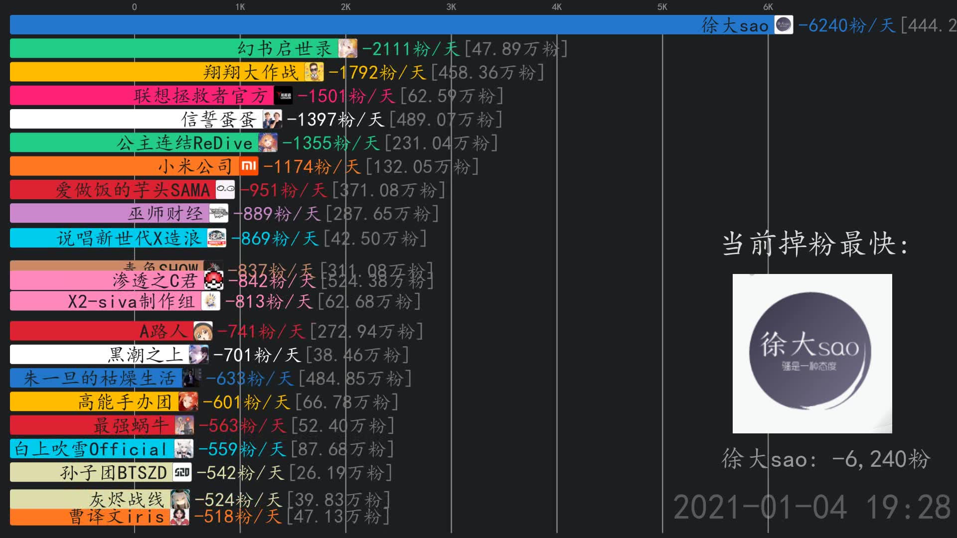Click the 最强蜗牛 avatar icon
Viewport: 957px width, 538px height.
click(x=184, y=425)
